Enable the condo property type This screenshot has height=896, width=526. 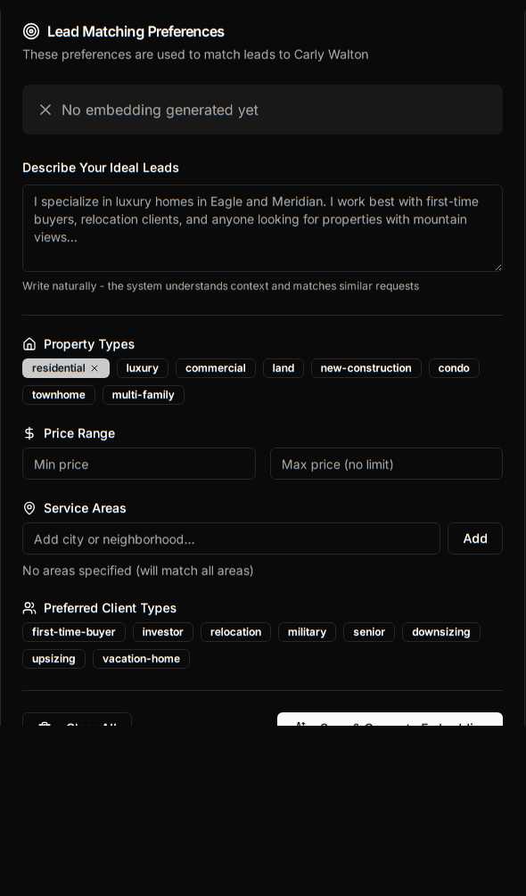(454, 368)
